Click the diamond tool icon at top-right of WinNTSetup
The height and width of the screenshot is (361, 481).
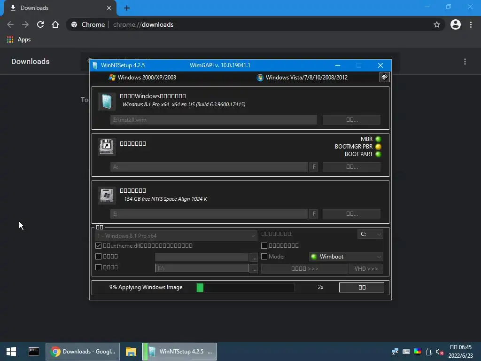pos(384,77)
